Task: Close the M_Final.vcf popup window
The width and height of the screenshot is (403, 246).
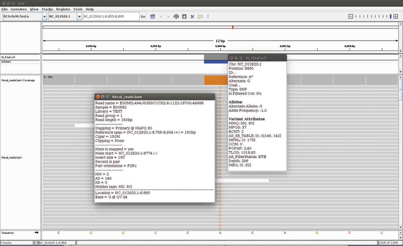Action: click(231, 58)
